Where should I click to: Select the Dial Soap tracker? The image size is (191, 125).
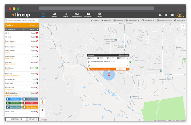click(22, 63)
